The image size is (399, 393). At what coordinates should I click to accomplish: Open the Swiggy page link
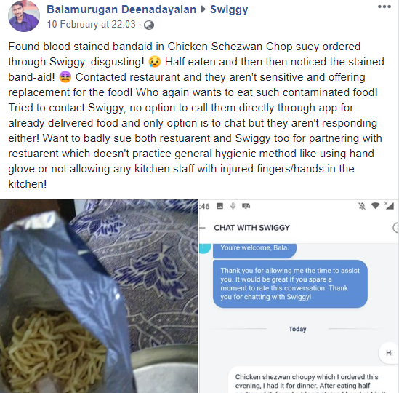coord(229,9)
